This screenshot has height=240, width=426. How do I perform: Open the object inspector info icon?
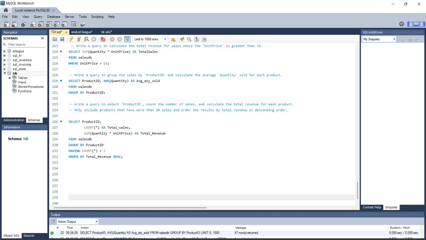23,24
